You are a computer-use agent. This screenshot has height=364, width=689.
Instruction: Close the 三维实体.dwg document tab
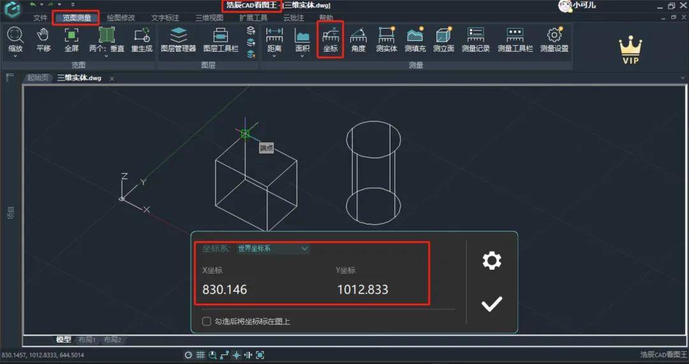(x=112, y=78)
